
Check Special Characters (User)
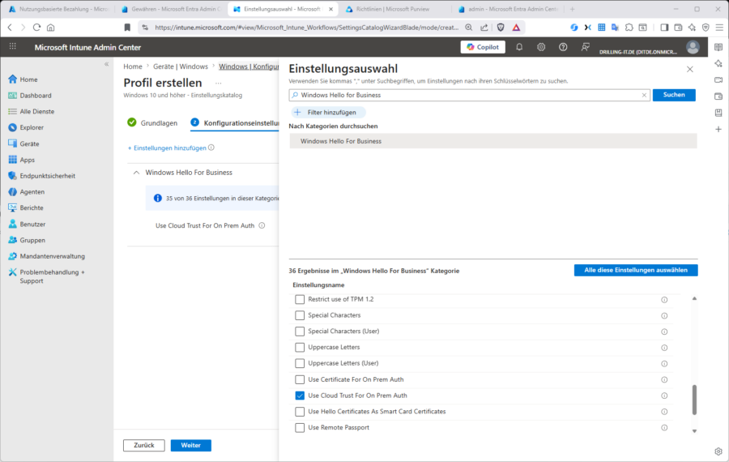coord(300,332)
